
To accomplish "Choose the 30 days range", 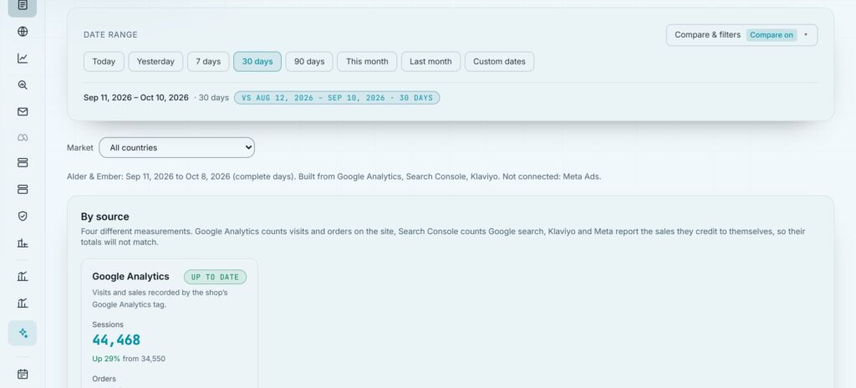I will coord(257,62).
